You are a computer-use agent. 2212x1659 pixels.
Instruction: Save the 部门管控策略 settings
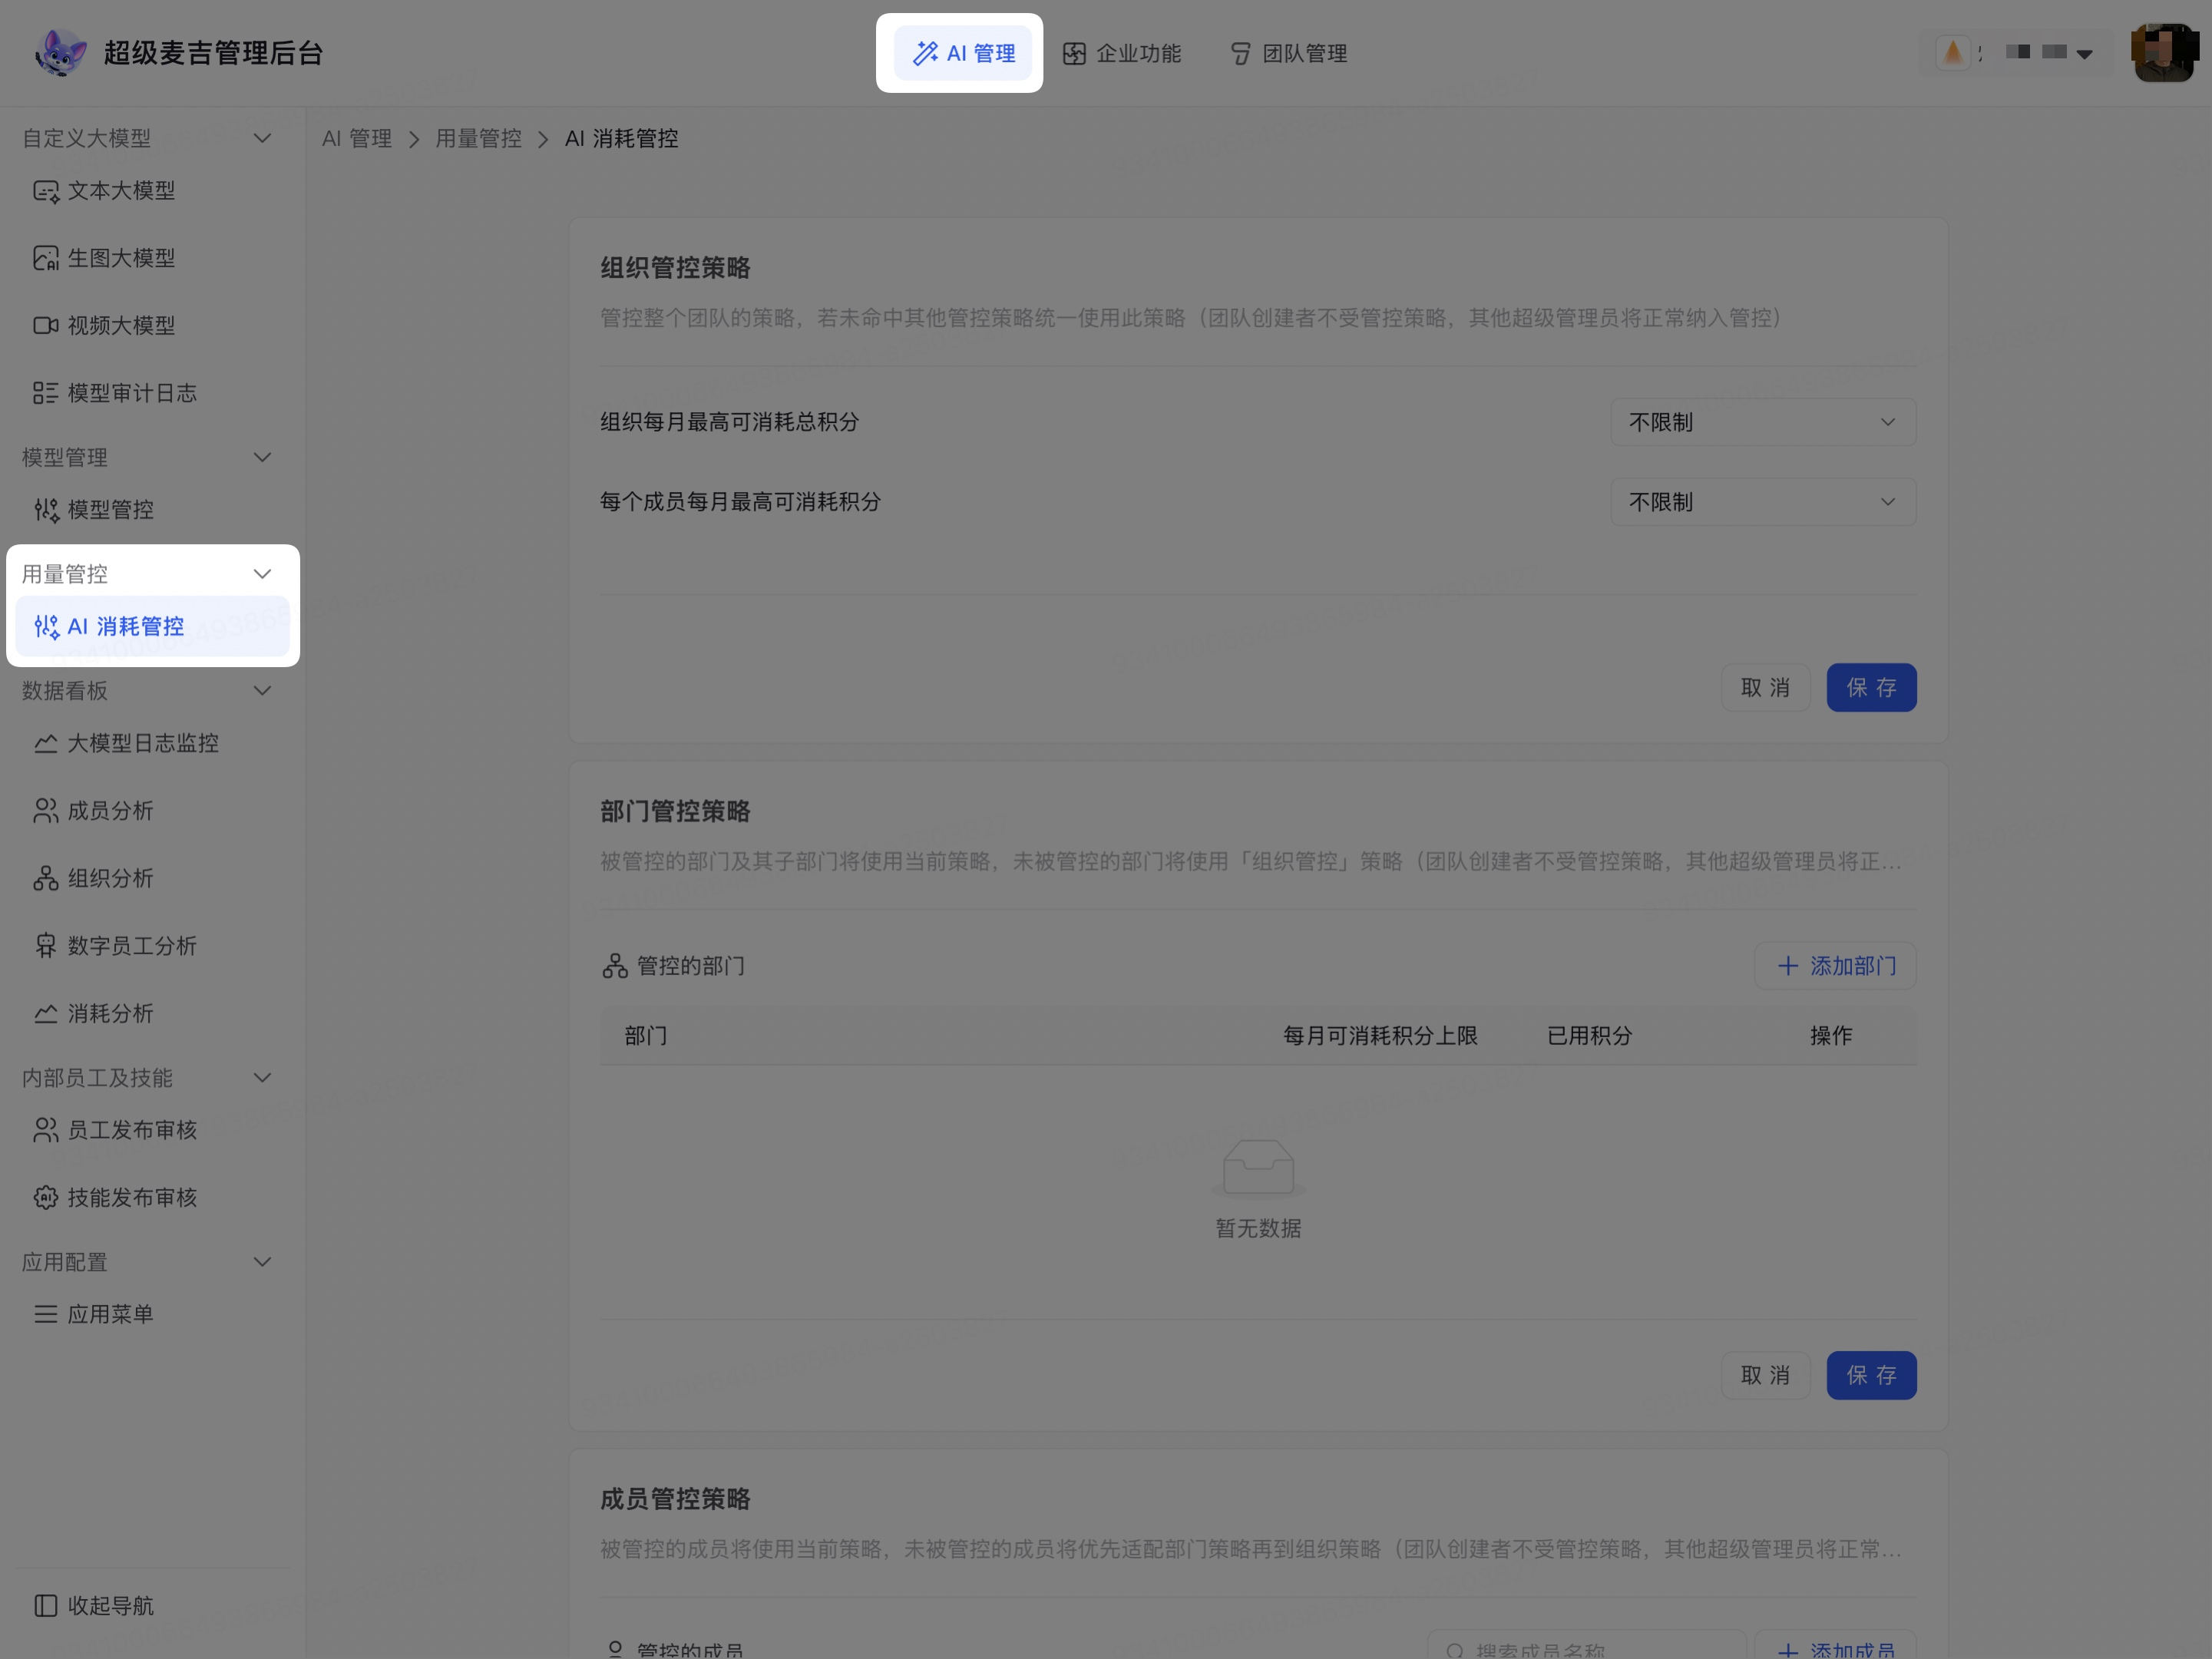(1871, 1376)
